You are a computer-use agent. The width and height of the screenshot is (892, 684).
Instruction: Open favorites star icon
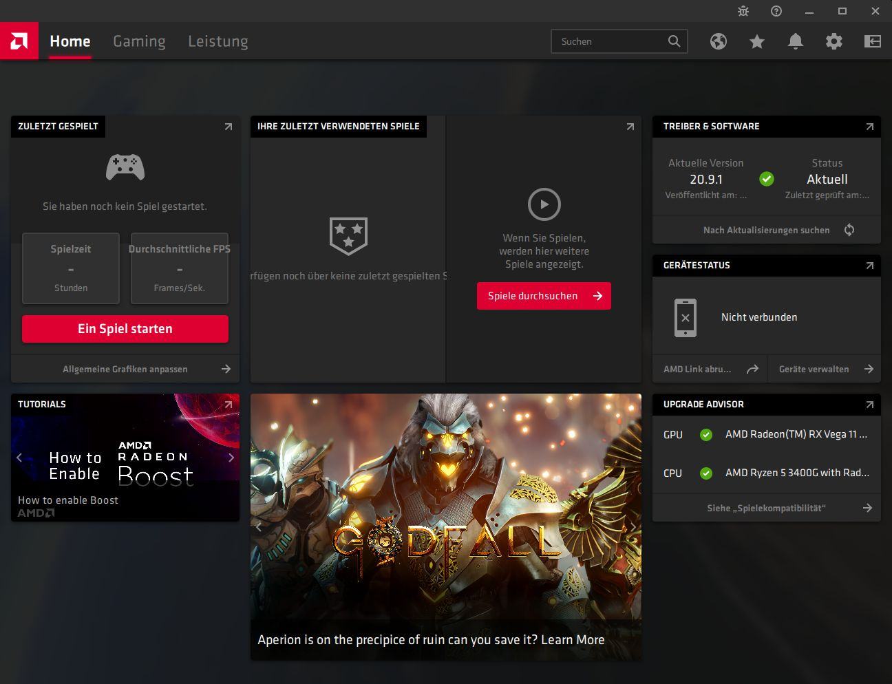[x=757, y=41]
